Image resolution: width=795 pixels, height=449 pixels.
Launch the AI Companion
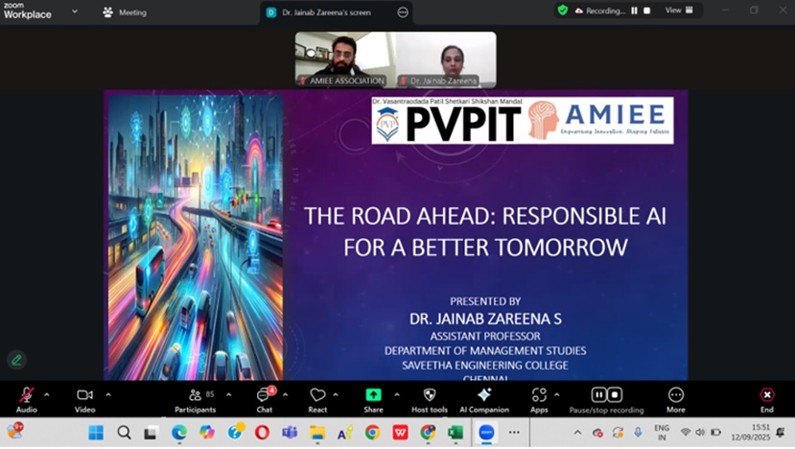483,395
